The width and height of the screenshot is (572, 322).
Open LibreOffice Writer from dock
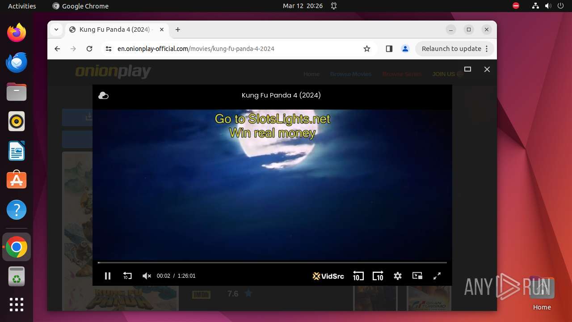pos(17,151)
